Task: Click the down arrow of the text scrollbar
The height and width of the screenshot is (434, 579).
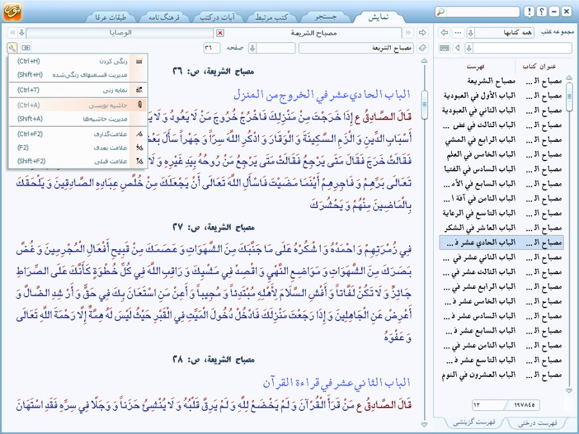Action: (424, 424)
